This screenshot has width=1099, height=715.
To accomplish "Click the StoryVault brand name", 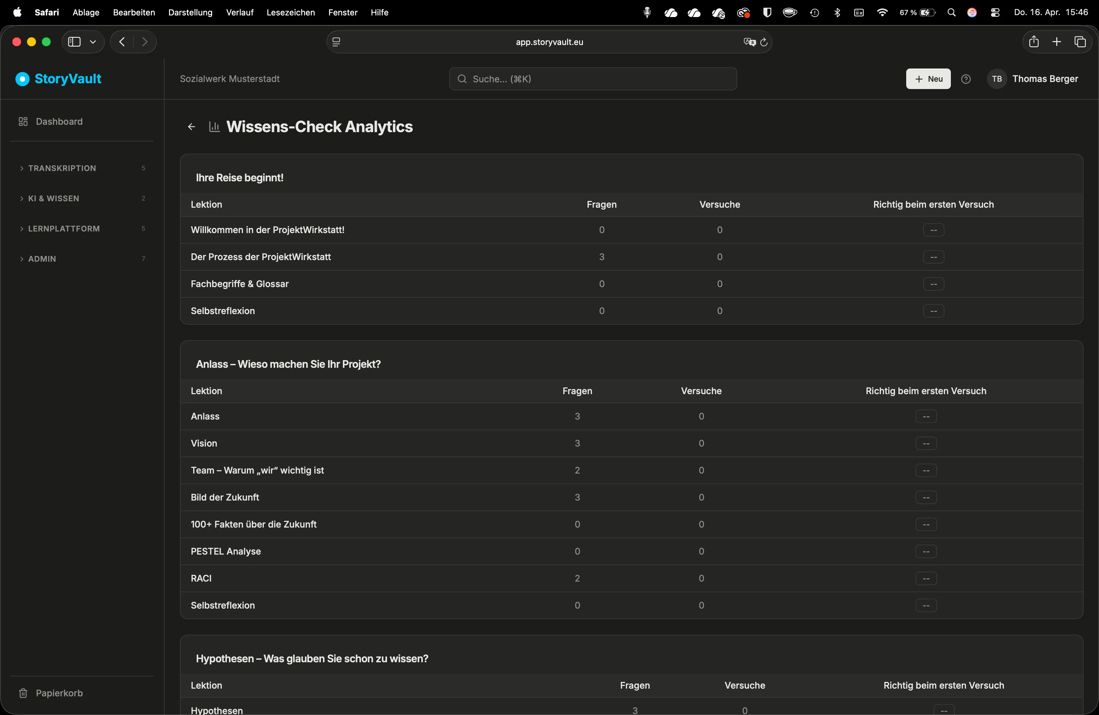I will pos(68,79).
